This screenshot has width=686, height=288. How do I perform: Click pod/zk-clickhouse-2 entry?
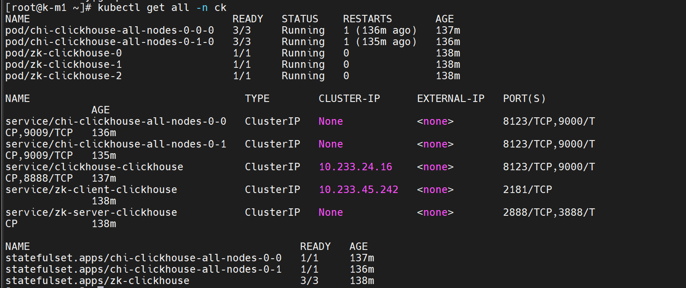tap(64, 76)
